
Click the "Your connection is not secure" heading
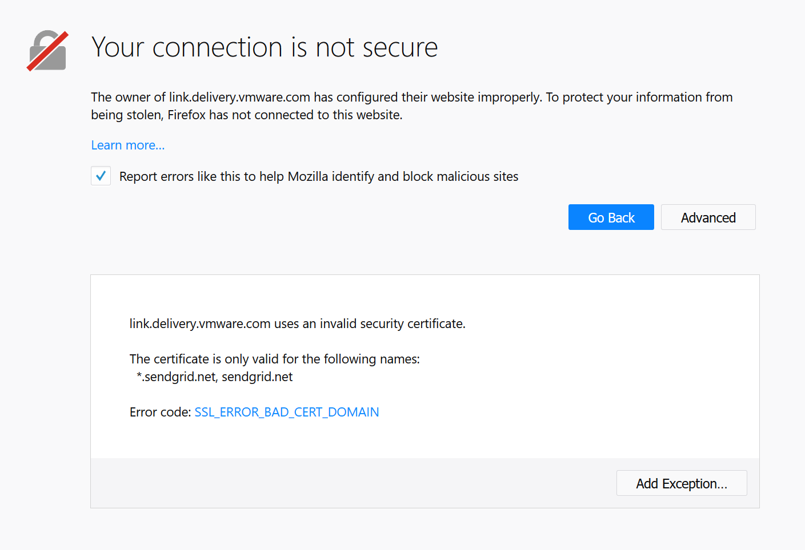tap(265, 47)
